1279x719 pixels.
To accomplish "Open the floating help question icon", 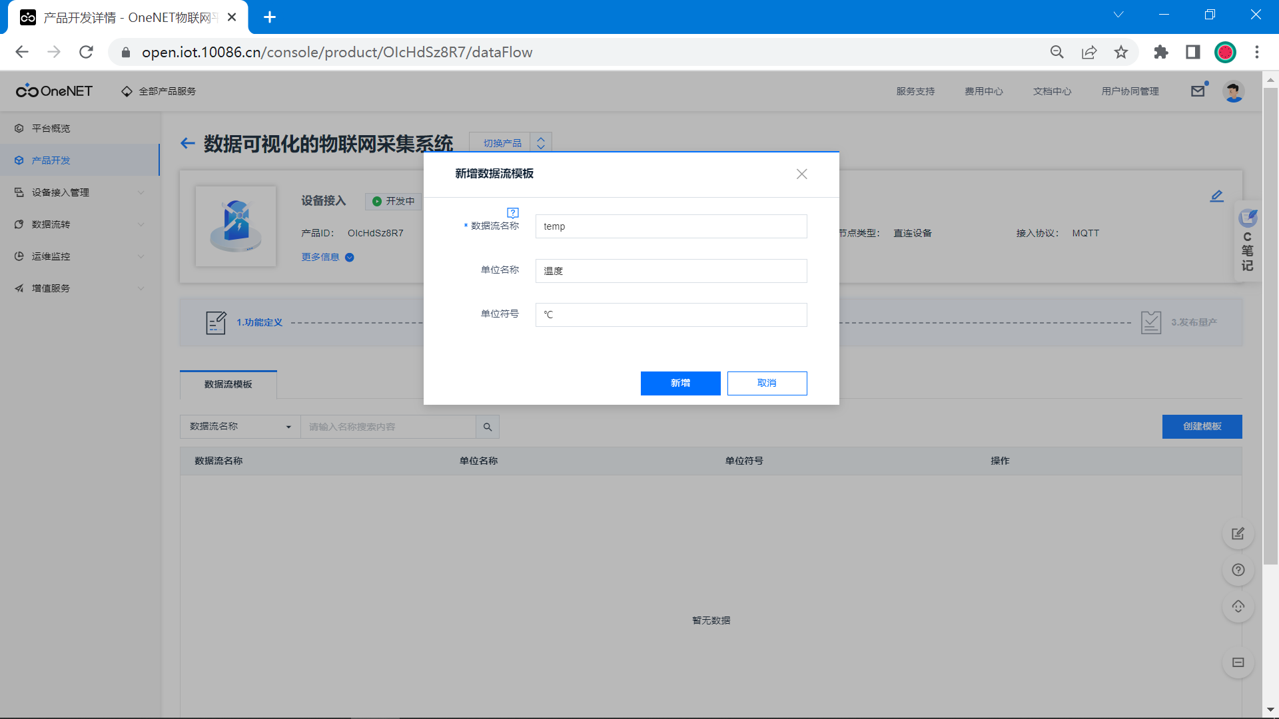I will tap(1238, 570).
